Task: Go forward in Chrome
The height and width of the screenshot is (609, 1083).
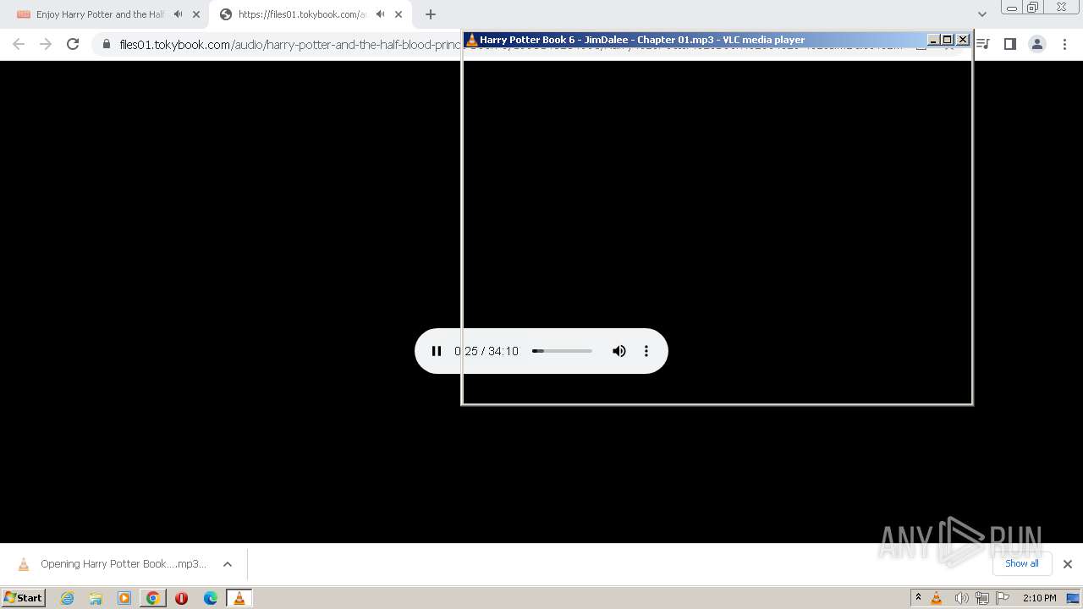Action: tap(46, 44)
